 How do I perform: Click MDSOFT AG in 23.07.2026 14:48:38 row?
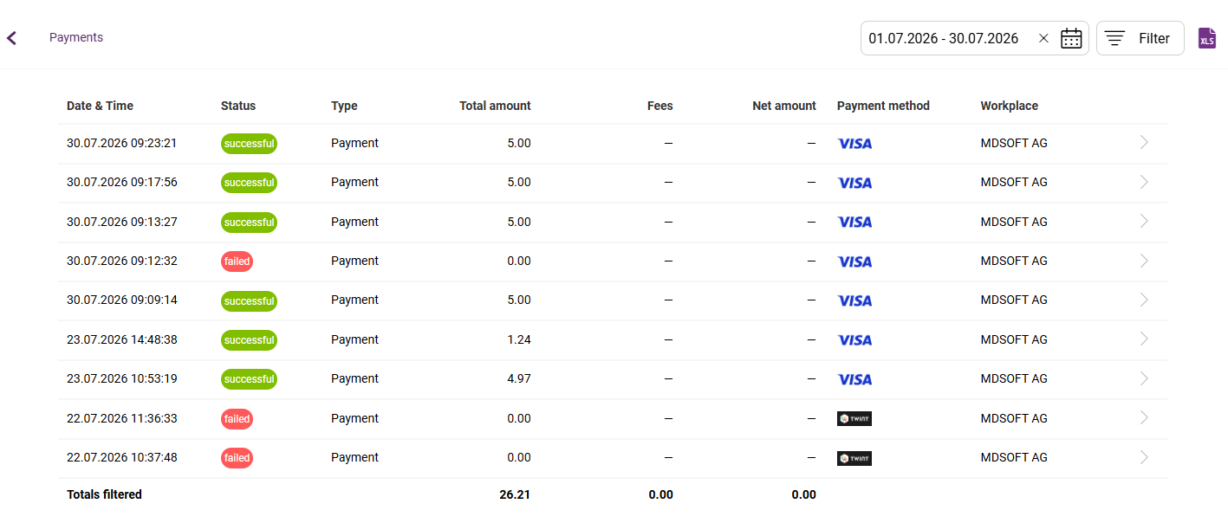click(1014, 339)
